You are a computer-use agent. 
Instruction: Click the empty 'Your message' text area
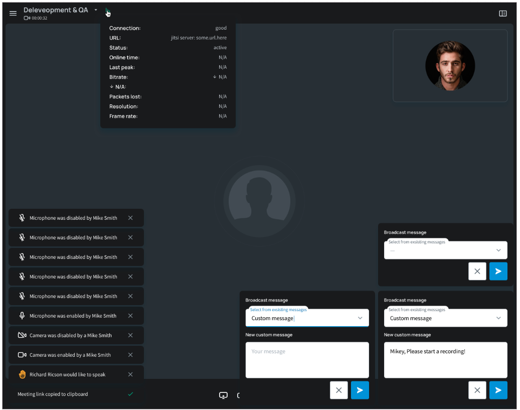click(307, 360)
